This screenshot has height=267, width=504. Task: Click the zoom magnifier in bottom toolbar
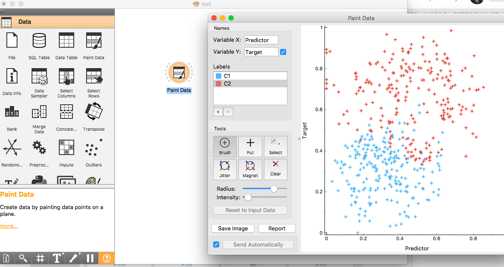click(x=23, y=258)
